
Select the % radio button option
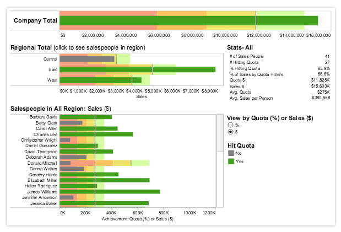[231, 126]
